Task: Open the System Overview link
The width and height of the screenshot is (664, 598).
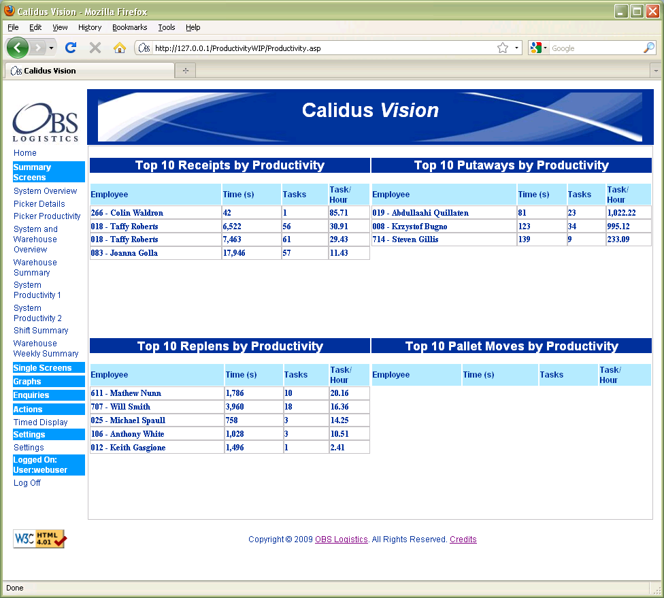Action: pos(46,191)
